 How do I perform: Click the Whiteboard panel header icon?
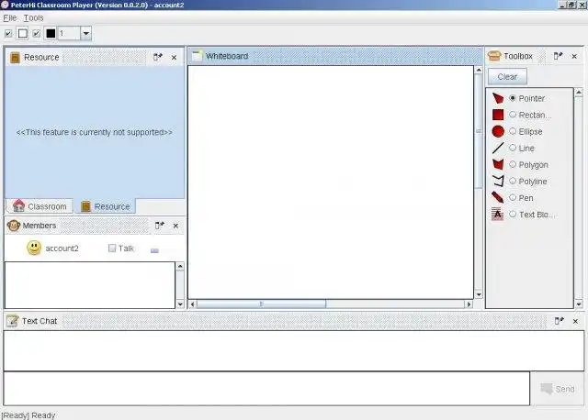pos(198,55)
